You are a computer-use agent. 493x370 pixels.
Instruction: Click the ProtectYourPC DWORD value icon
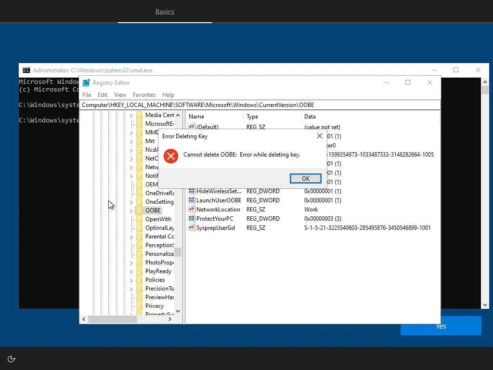click(x=192, y=218)
